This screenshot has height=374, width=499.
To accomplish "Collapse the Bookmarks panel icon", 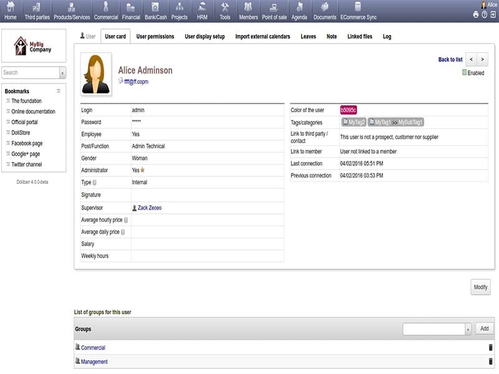I will [59, 91].
